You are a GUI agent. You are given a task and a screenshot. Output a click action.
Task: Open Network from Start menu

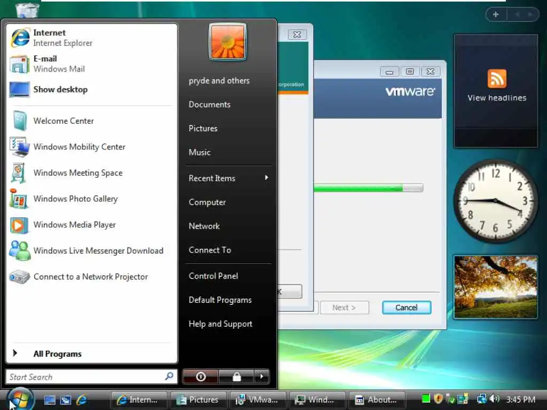click(204, 226)
